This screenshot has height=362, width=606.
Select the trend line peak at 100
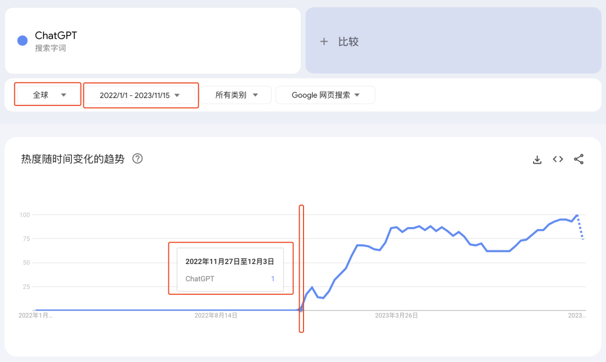click(577, 215)
